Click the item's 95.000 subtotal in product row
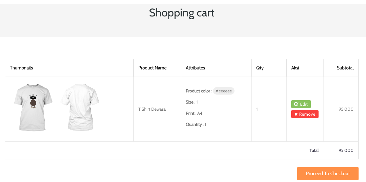366x182 pixels. click(x=346, y=109)
